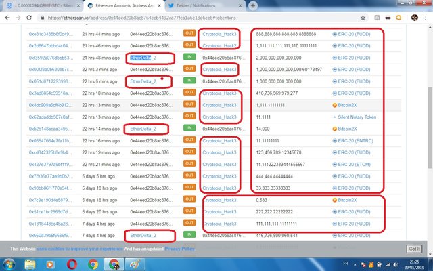Open the Privacy Policy link

click(x=179, y=249)
